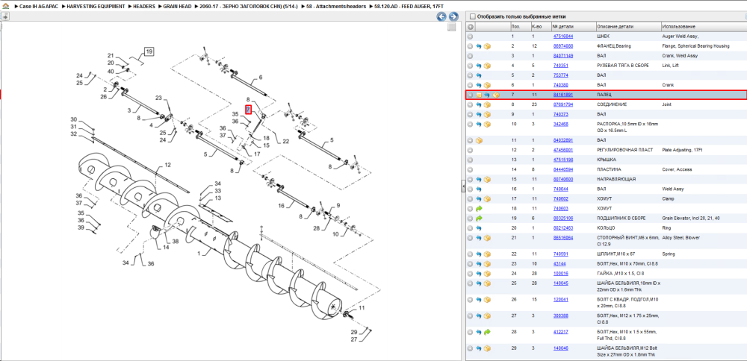Open part number 87691794 link
Image resolution: width=747 pixels, height=361 pixels.
563,104
